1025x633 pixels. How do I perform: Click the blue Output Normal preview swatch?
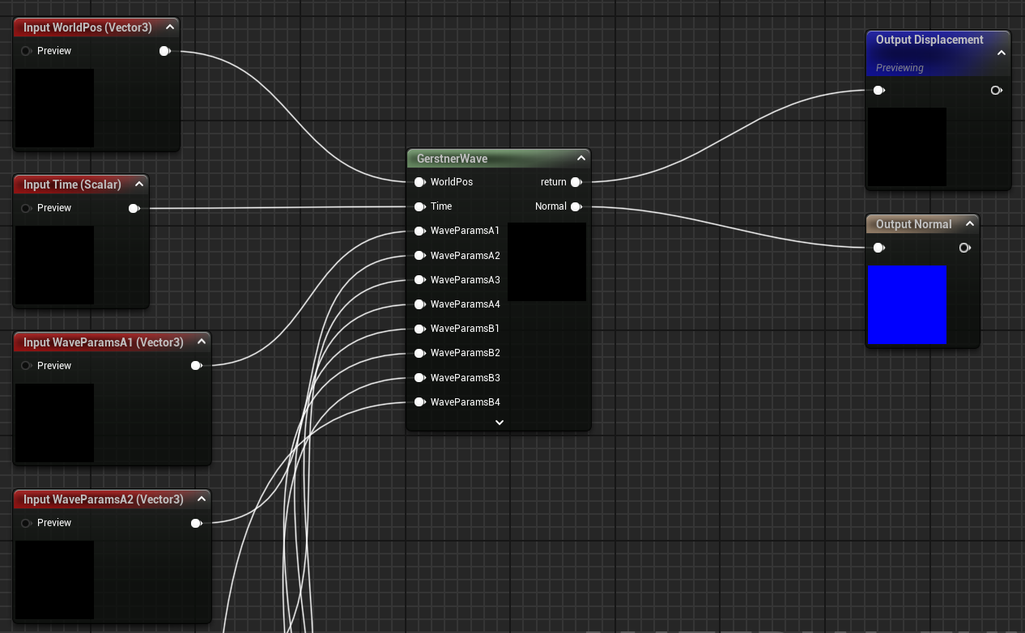[x=907, y=304]
